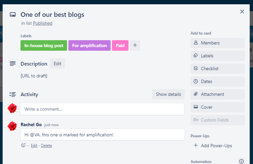The image size is (253, 164).
Task: Click the Activity heading
Action: (x=29, y=94)
